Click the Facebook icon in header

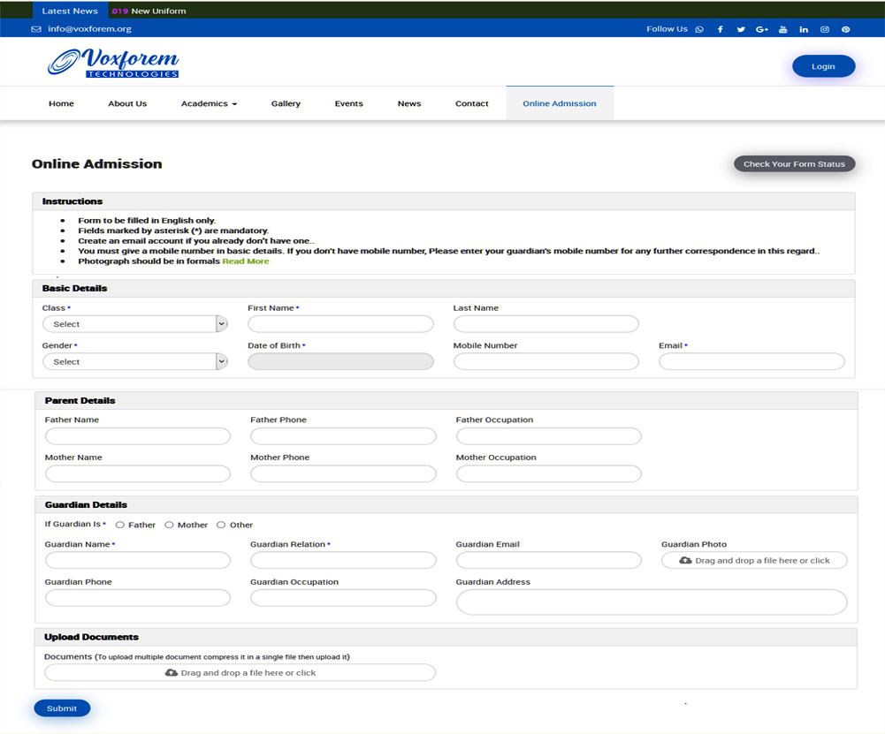[x=720, y=29]
